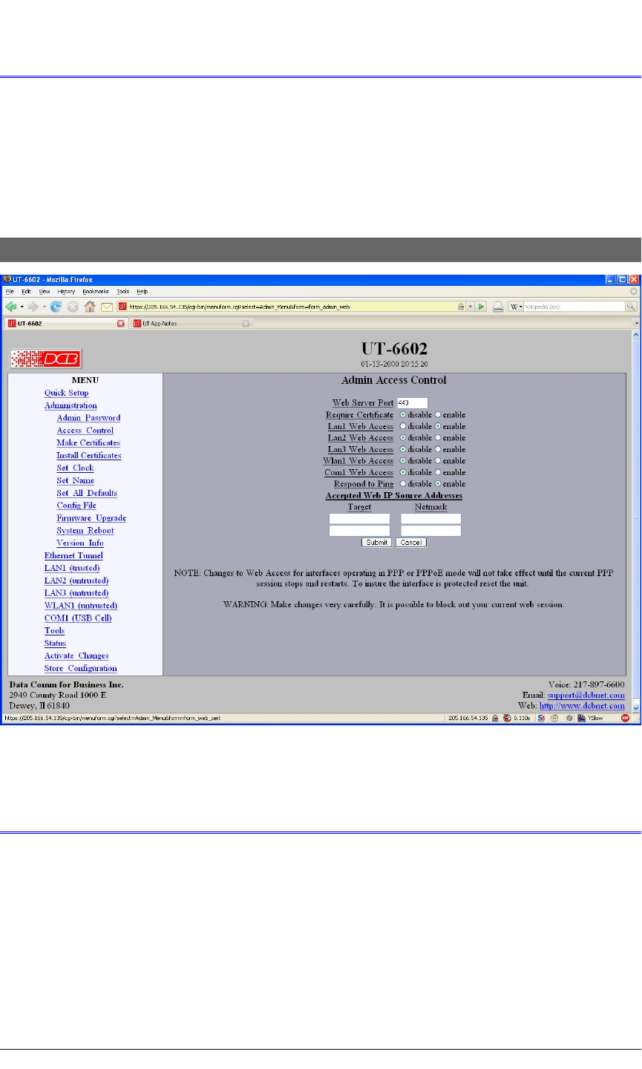
Task: Set Com1 Web Access to enable
Action: click(438, 472)
